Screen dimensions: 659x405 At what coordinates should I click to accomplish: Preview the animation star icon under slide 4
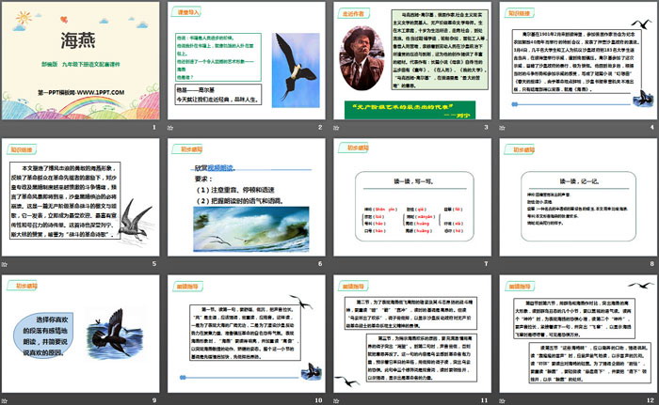point(502,128)
